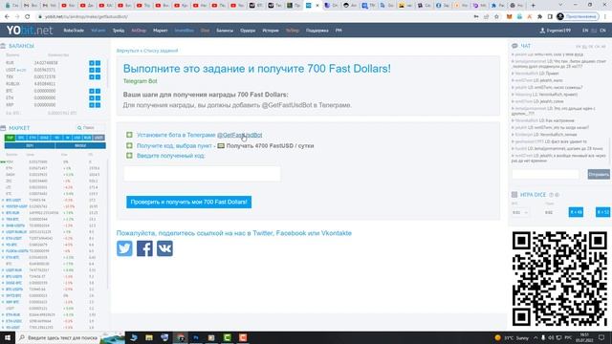Screen dimensions: 612x344
Task: Open Поддержка in the top navigation
Action: tap(317, 31)
